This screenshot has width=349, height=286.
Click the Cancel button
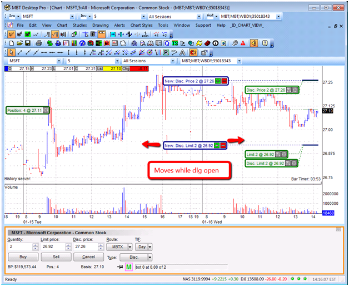point(88,257)
